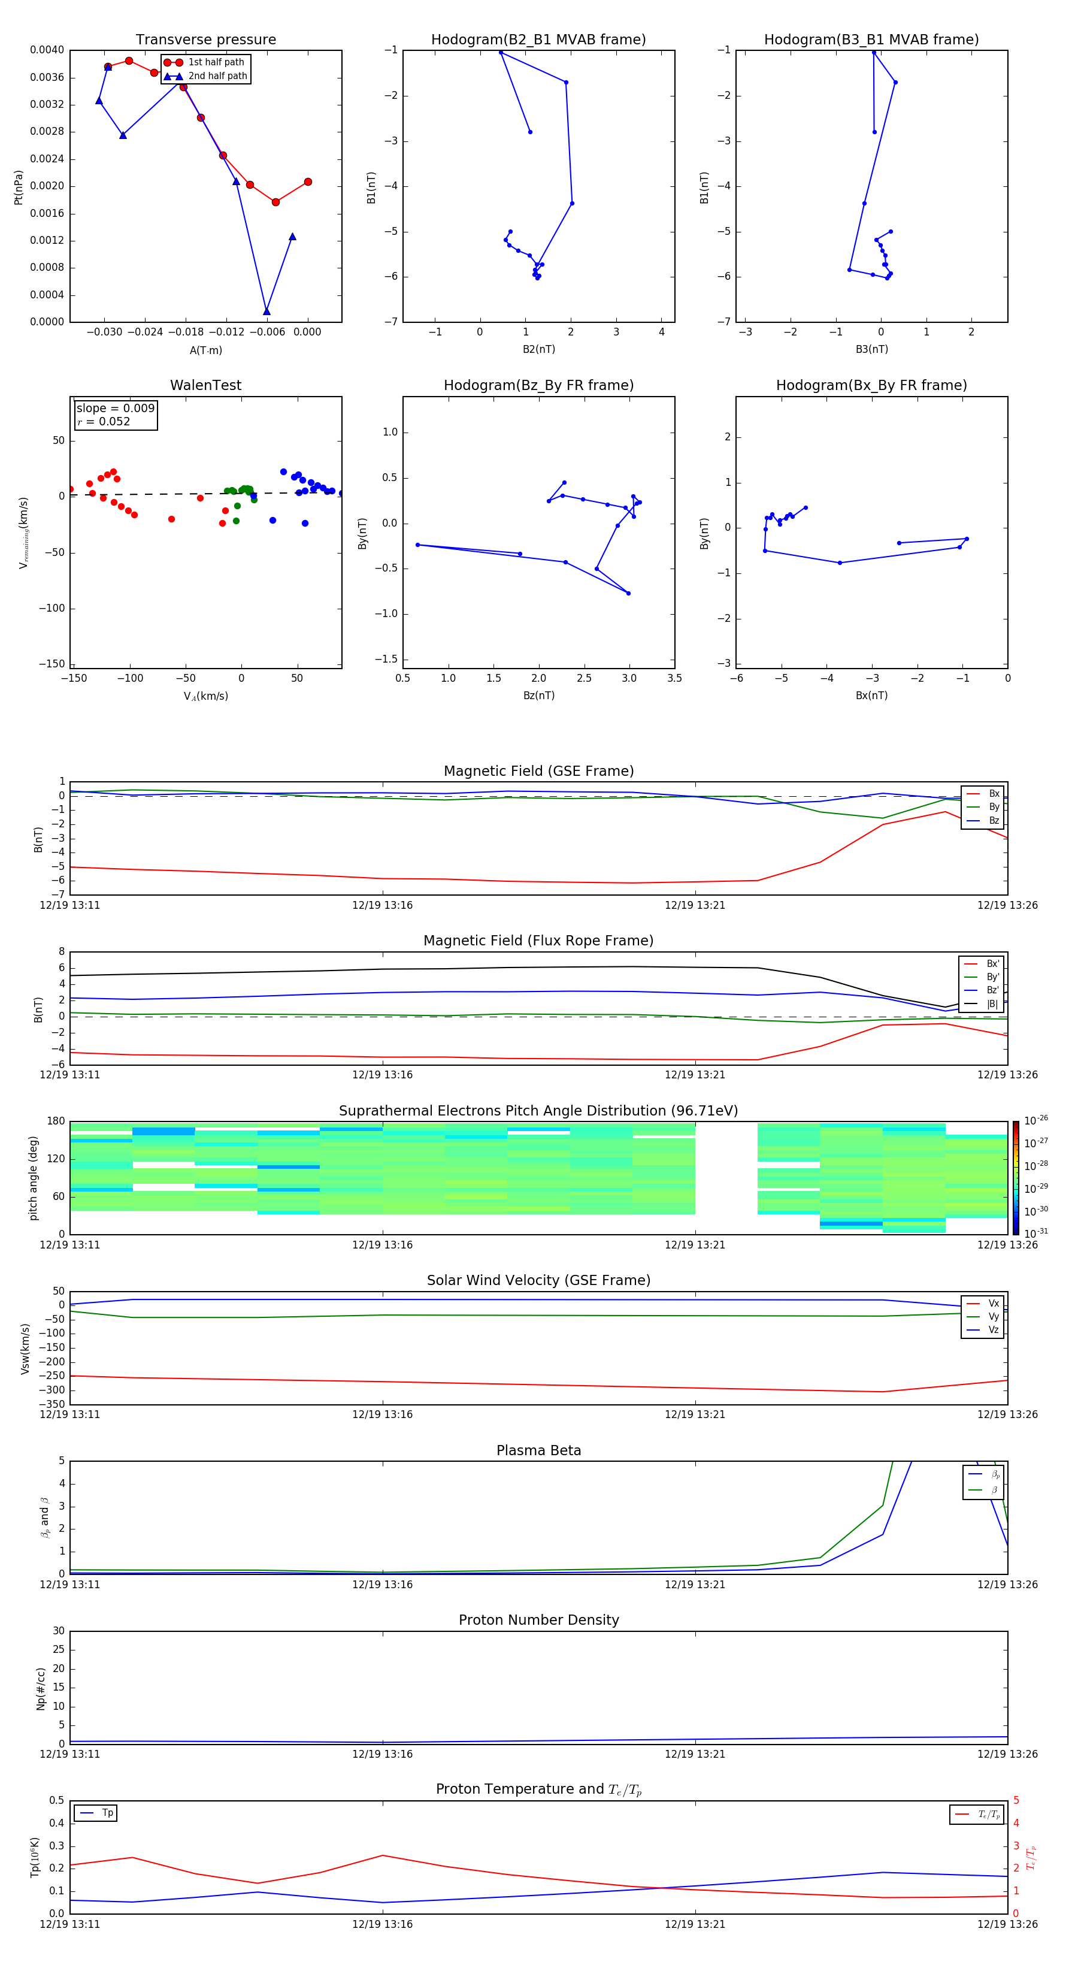Click the 'Pt(nPa)' y-axis label
Viewport: 1078px width, 1977px height.
click(19, 188)
